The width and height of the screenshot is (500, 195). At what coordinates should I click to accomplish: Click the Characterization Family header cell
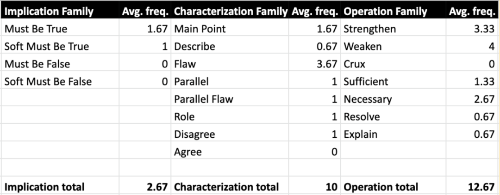pos(231,12)
